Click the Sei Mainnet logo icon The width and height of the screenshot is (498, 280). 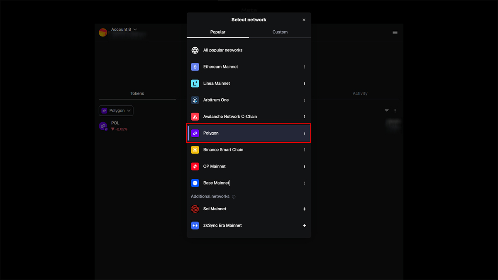pyautogui.click(x=195, y=209)
